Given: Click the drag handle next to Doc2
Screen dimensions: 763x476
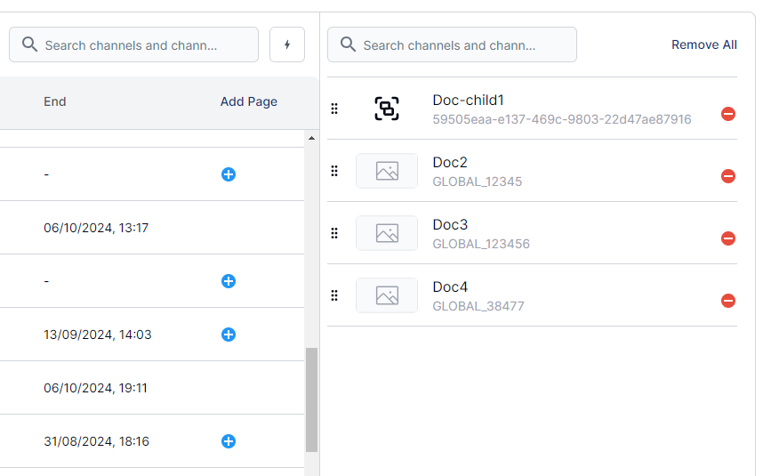Looking at the screenshot, I should click(x=334, y=171).
